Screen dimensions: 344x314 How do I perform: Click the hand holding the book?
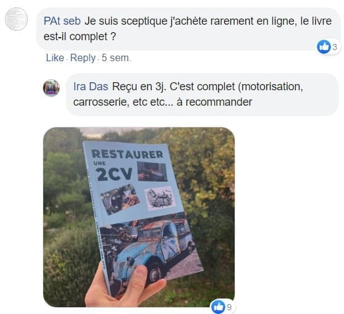pos(125,285)
